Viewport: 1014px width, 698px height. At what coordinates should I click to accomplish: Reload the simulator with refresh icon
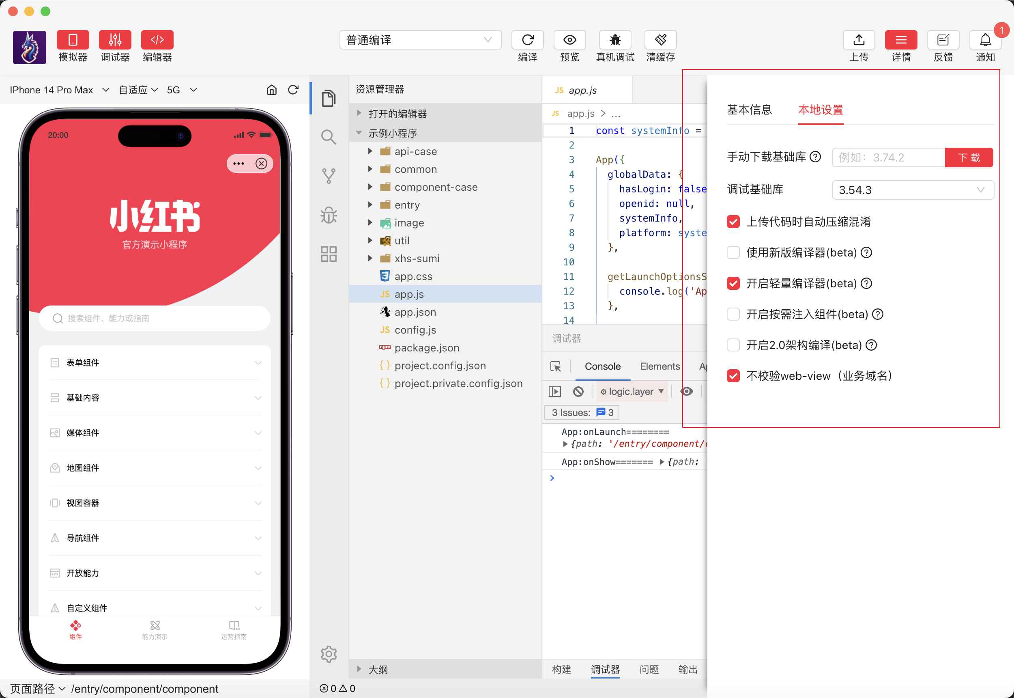(293, 90)
